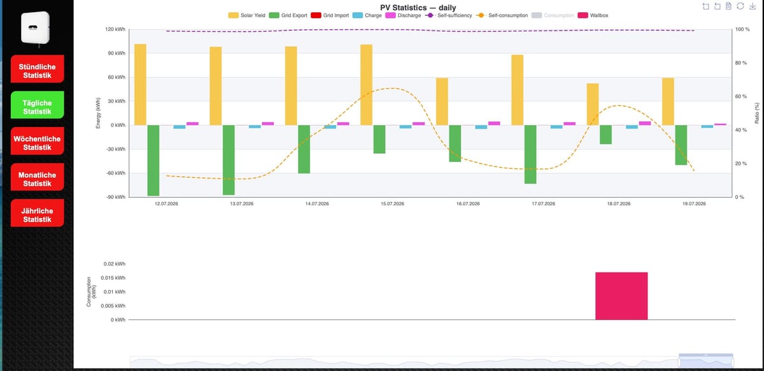
Task: Open Monatliche Statistik
Action: (x=37, y=179)
